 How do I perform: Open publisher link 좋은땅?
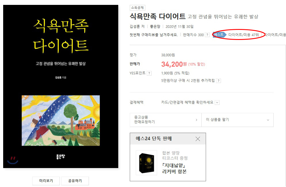pyautogui.click(x=155, y=27)
